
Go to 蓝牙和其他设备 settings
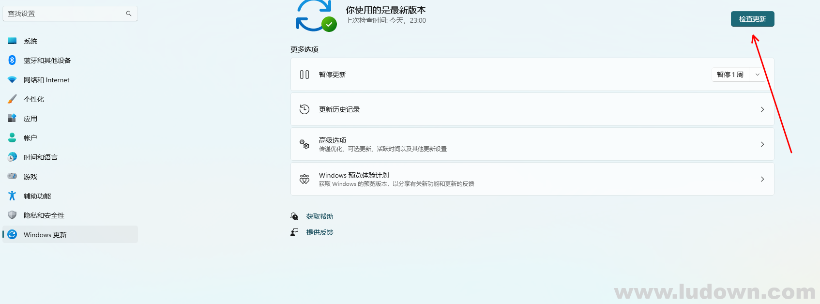[x=70, y=61]
